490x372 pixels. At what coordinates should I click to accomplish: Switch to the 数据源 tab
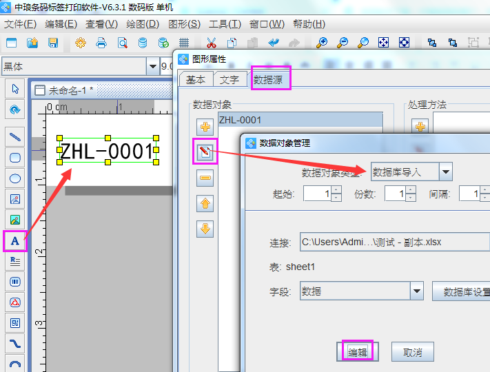(x=268, y=80)
